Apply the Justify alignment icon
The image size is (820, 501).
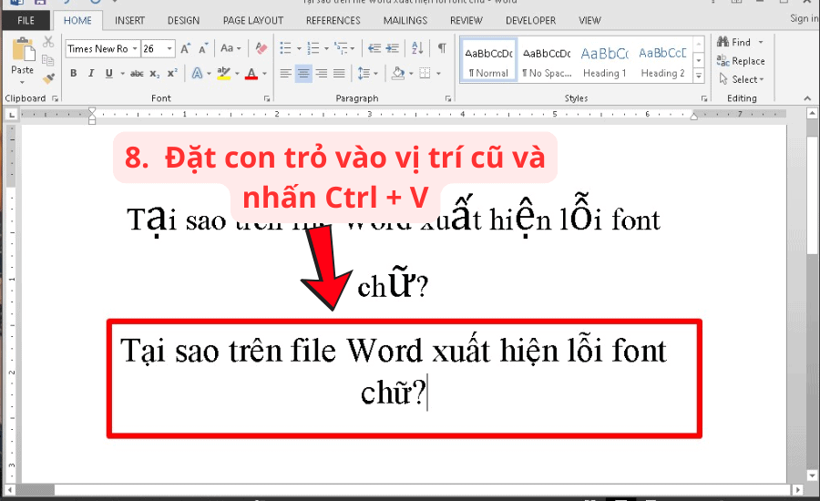point(339,74)
